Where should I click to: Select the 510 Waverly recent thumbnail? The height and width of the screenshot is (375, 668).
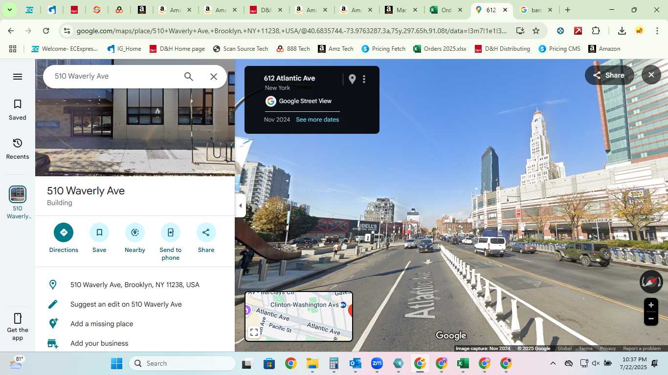18,194
